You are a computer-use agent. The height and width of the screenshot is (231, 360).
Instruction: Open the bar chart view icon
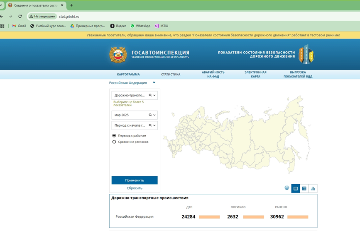(313, 188)
